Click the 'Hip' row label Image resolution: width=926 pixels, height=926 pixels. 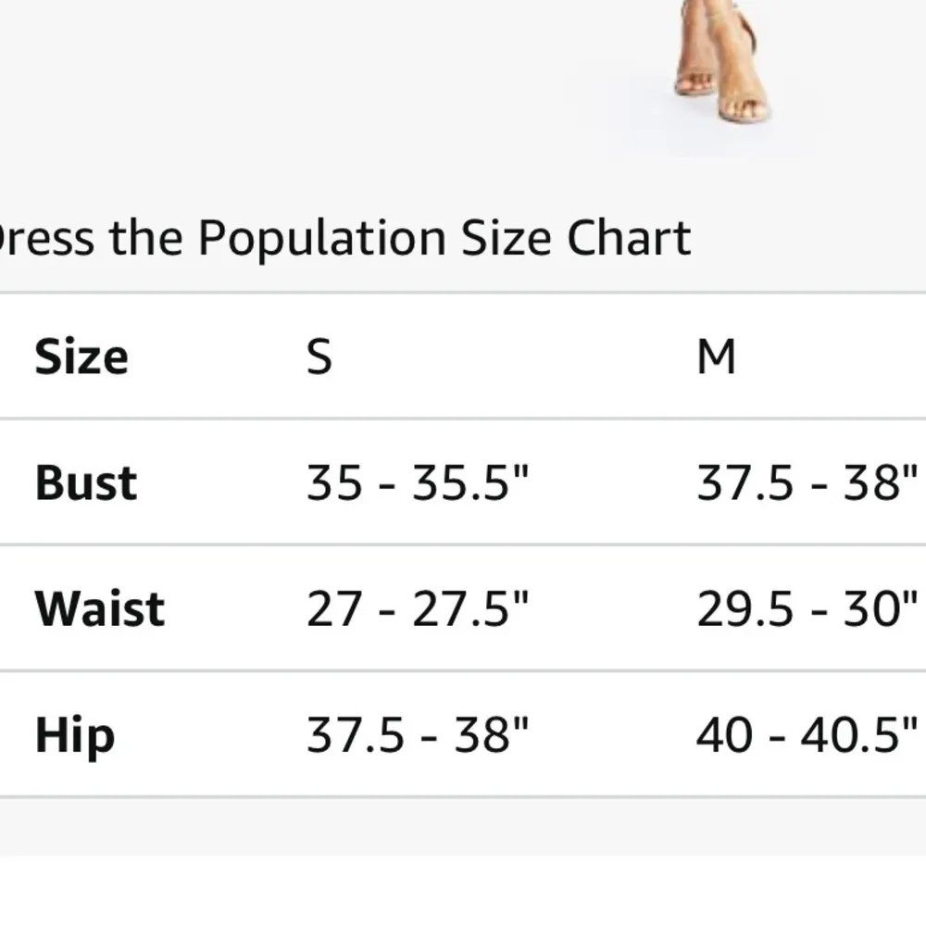(x=75, y=735)
